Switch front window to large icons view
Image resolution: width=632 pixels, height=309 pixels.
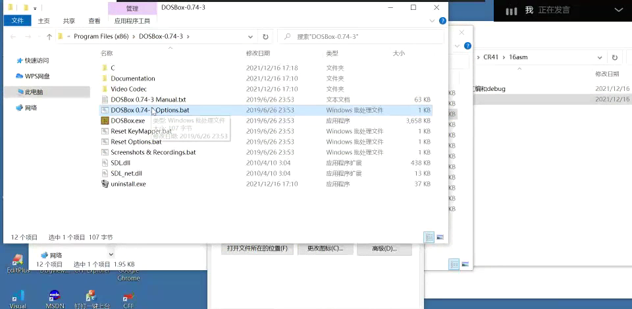440,237
